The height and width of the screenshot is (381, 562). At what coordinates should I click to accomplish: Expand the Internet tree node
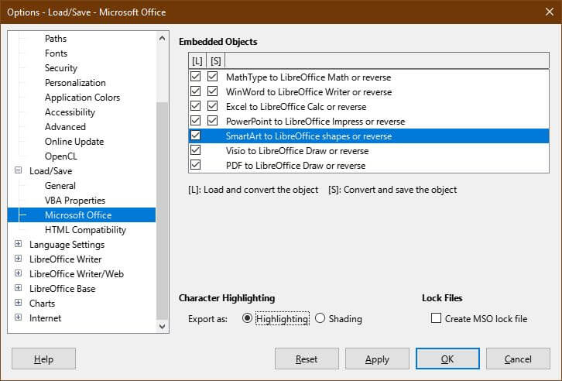tap(19, 318)
